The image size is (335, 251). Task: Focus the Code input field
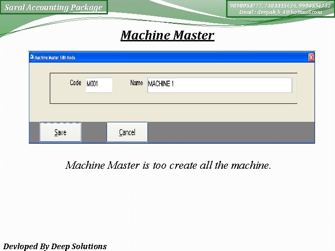99,85
